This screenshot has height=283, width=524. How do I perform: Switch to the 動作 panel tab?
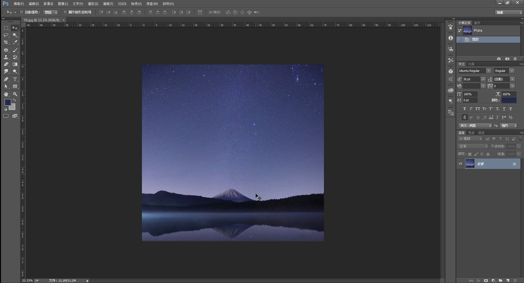click(477, 23)
